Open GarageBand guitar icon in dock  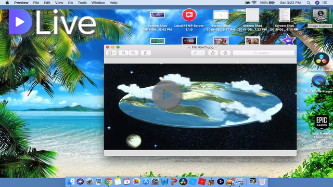(x=211, y=182)
